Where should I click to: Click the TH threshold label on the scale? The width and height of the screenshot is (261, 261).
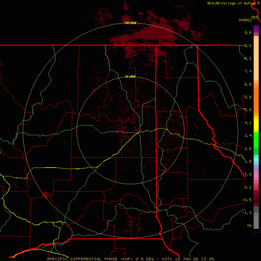click(x=249, y=226)
